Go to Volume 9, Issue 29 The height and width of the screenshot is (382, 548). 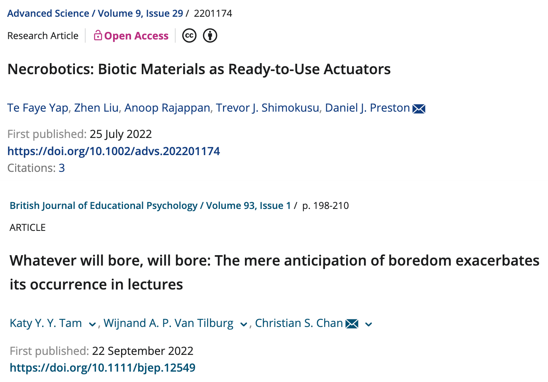click(x=140, y=13)
